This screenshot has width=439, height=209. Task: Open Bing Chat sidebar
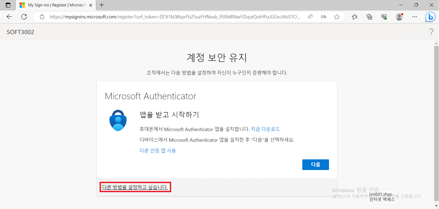[430, 17]
